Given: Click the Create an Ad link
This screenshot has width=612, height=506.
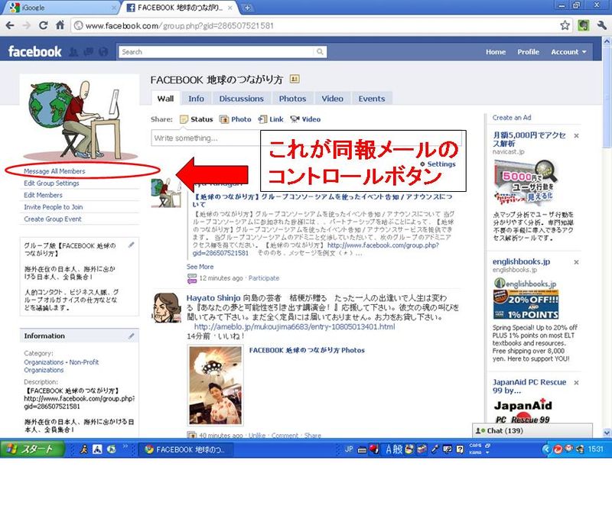Looking at the screenshot, I should [x=512, y=118].
